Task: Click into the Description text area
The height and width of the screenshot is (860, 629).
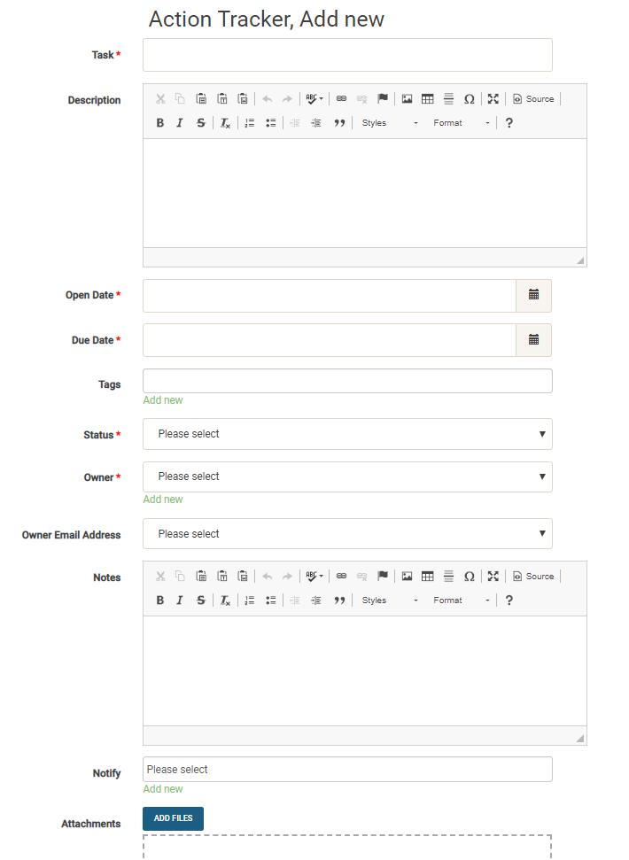Action: (365, 192)
